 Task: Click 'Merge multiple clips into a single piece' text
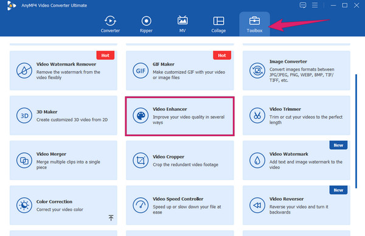pos(68,165)
